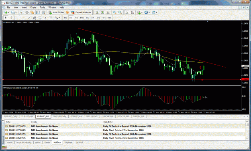This screenshot has height=151, width=251.
Task: Click the red horizontal price level line
Action: pyautogui.click(x=122, y=80)
